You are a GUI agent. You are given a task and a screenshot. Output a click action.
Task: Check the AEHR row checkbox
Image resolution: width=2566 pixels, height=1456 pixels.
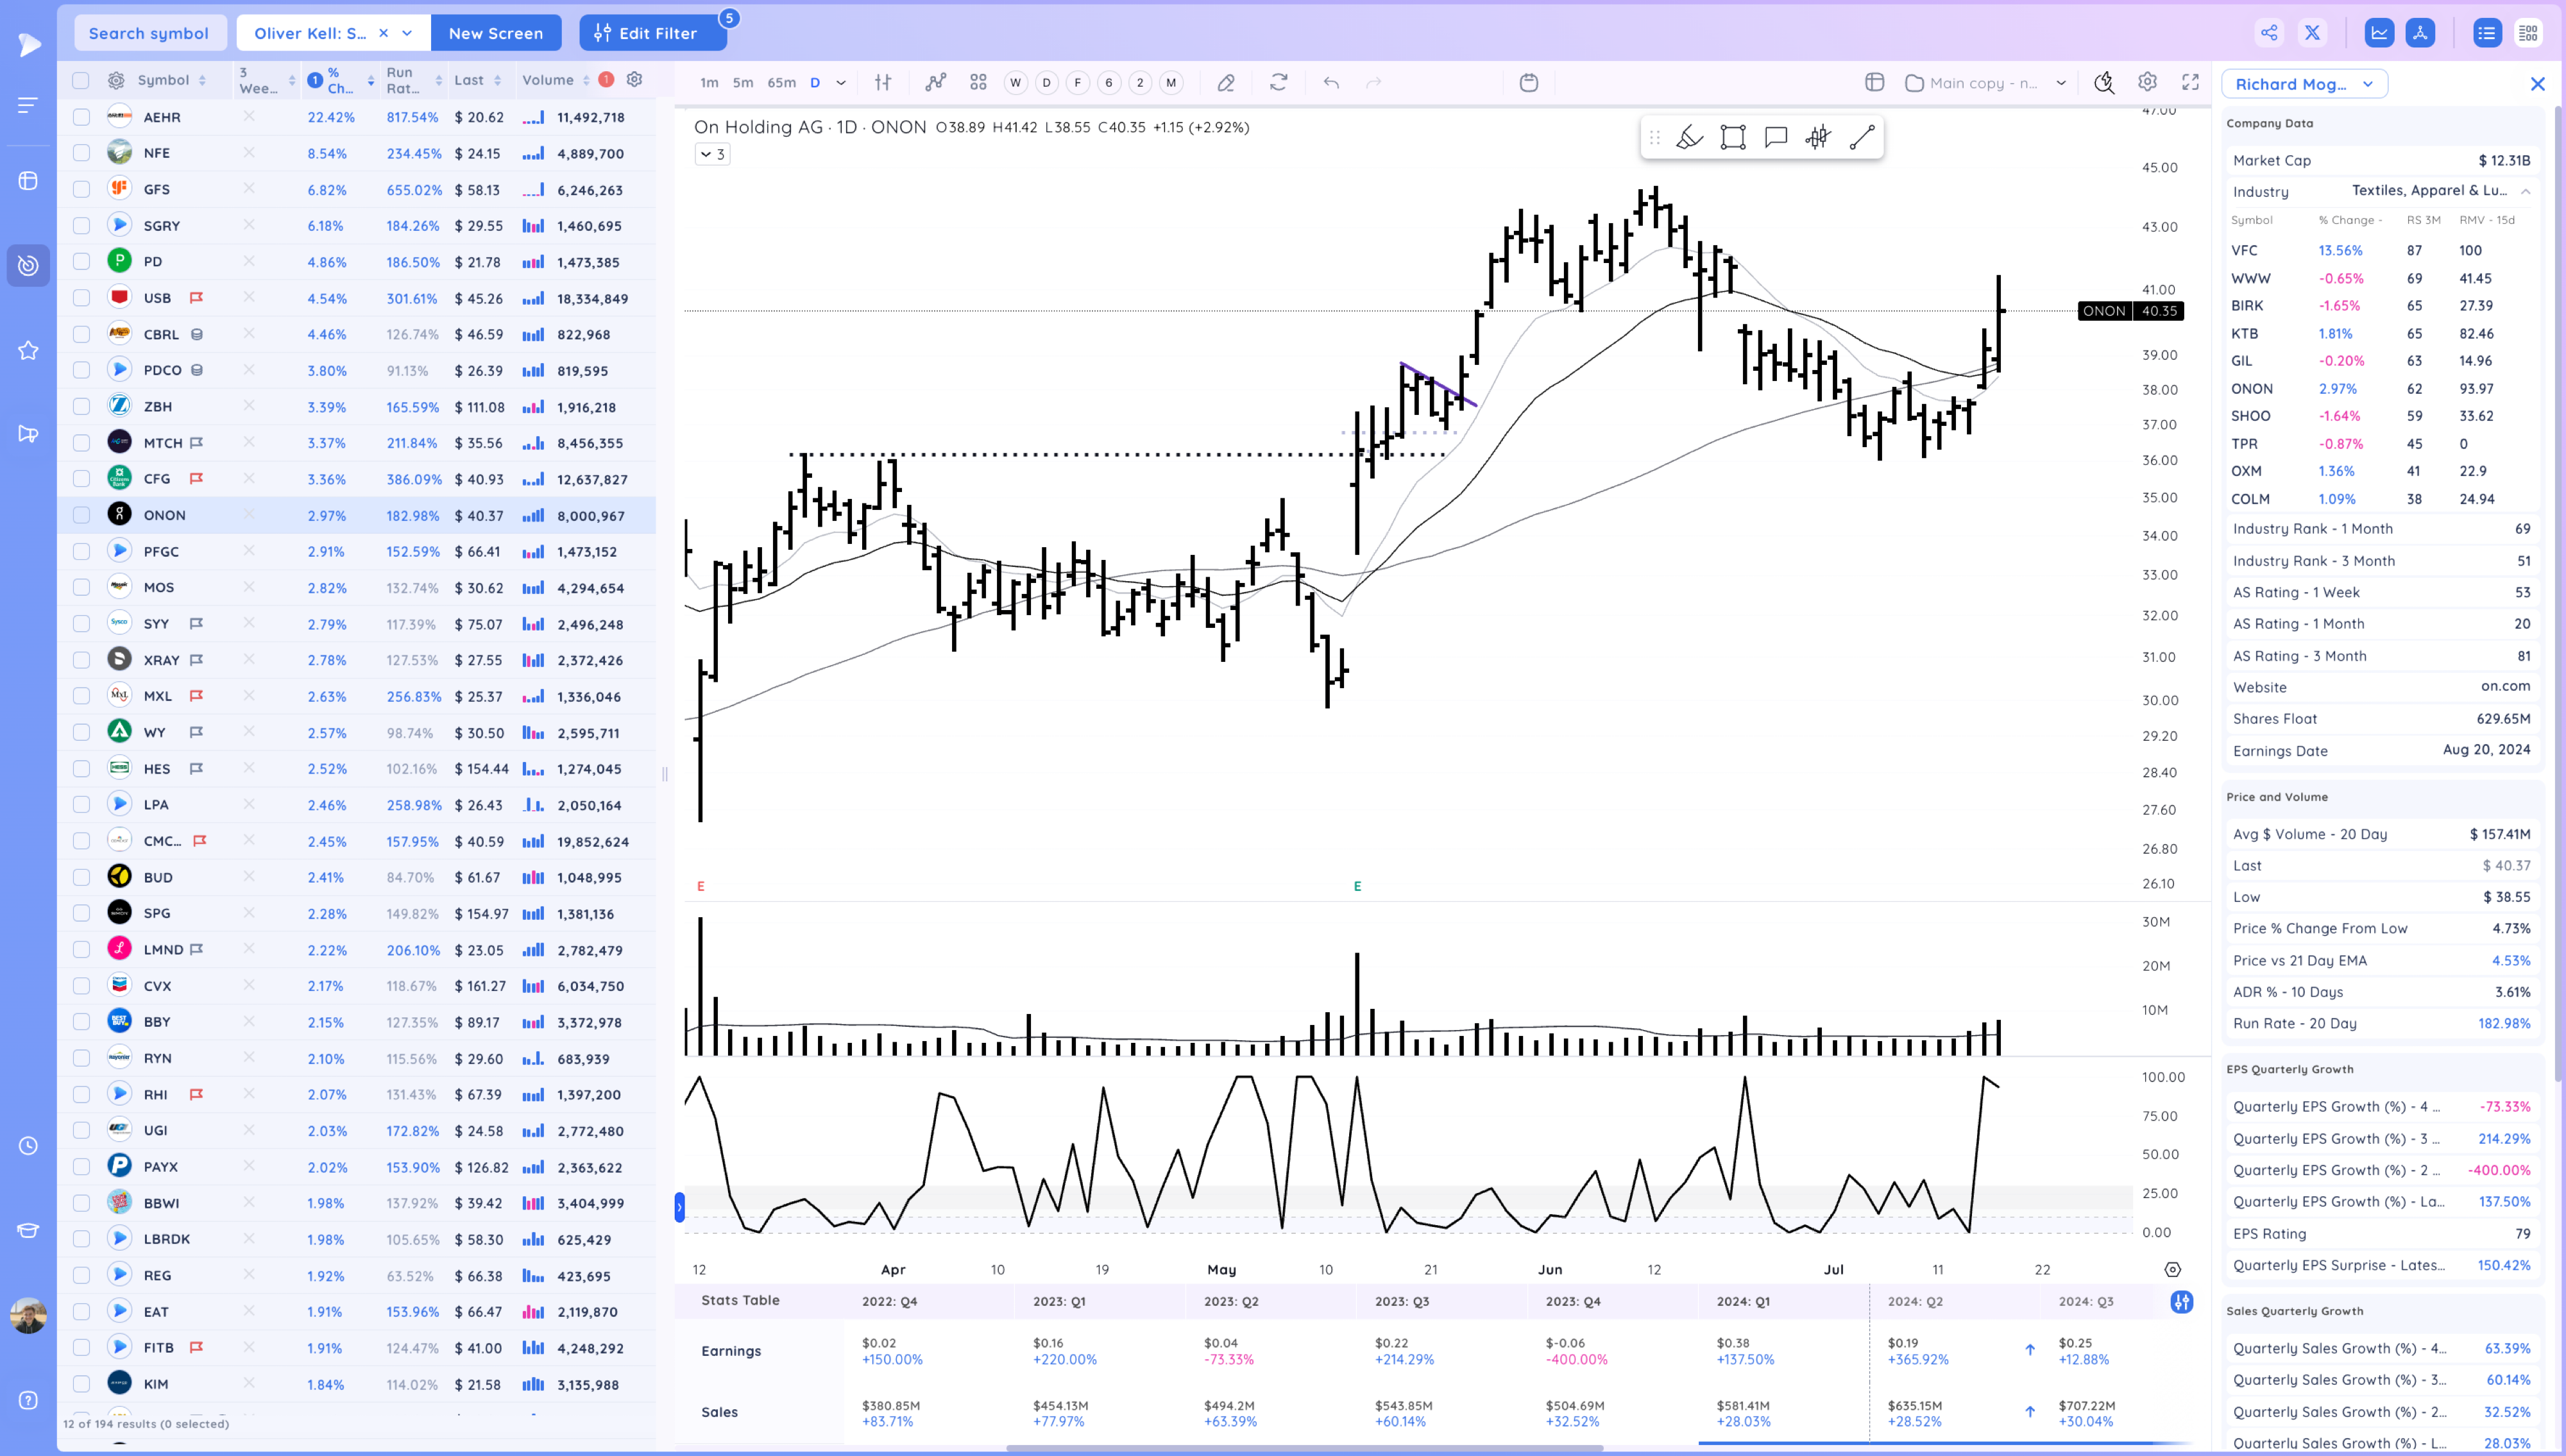81,117
